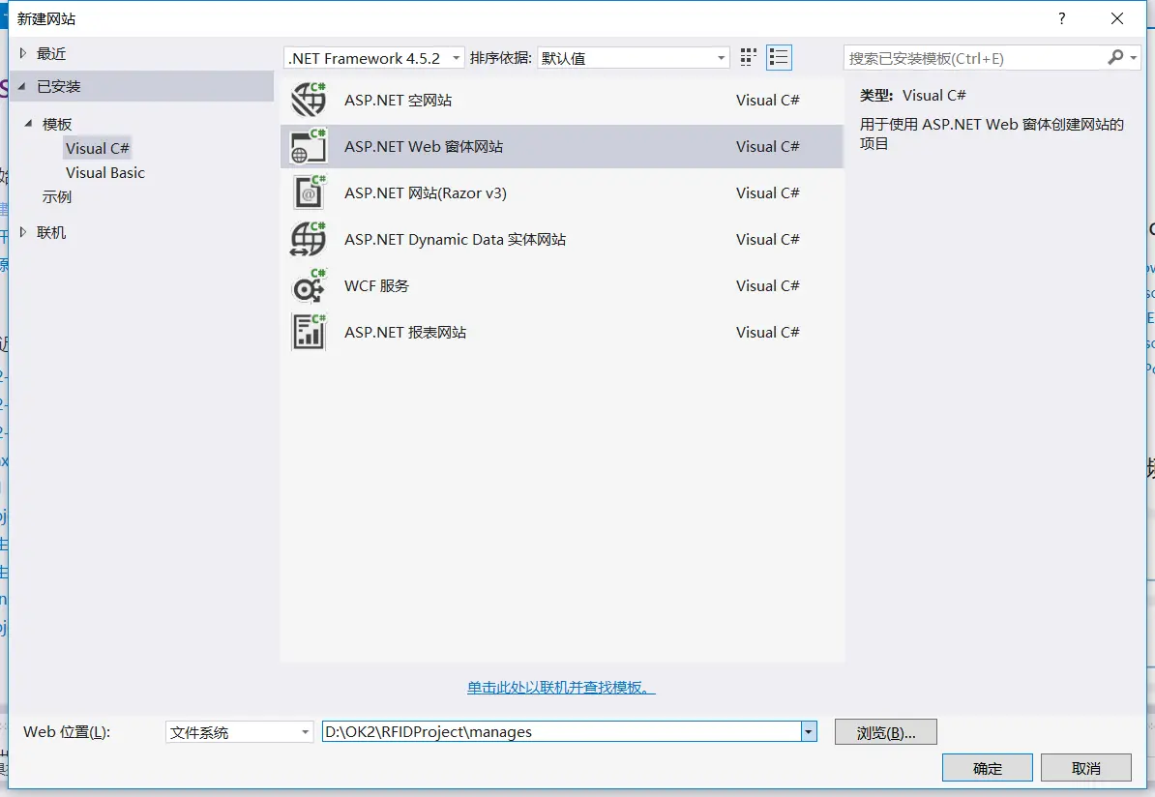
Task: Click Visual C# label in WCF 服务 row
Action: (x=767, y=285)
